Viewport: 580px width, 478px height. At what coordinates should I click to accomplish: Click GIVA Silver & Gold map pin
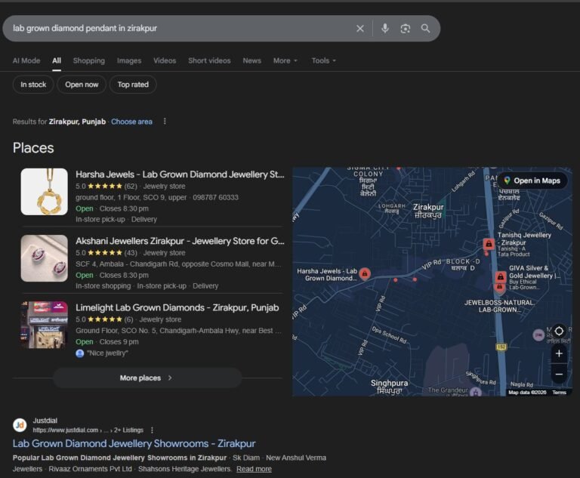click(500, 276)
